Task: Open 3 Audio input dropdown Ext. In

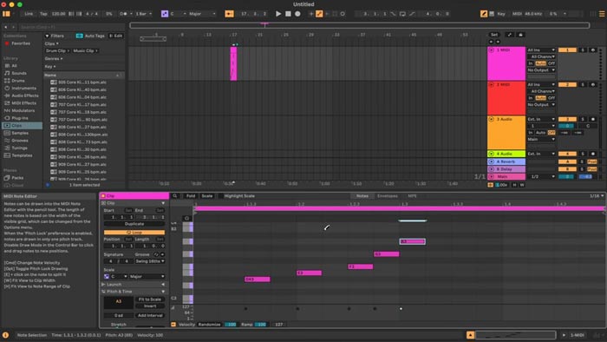Action: pyautogui.click(x=541, y=119)
